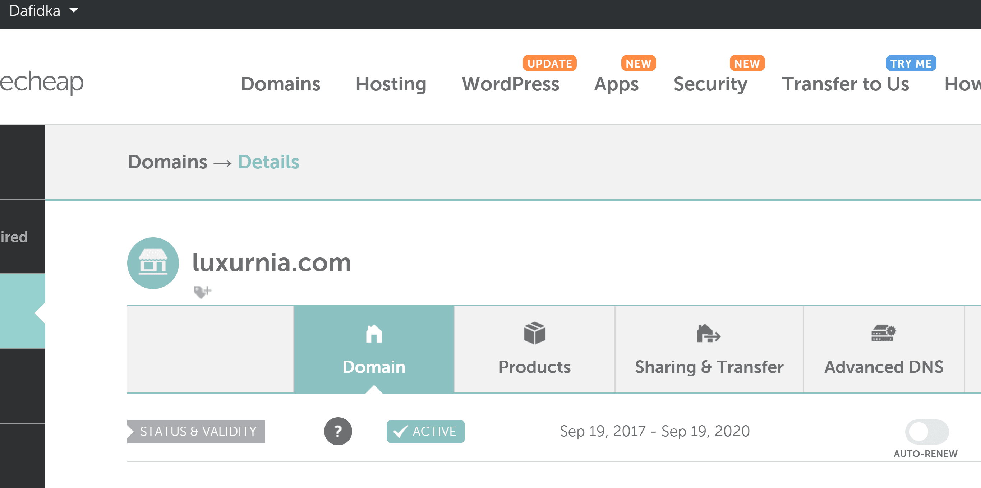Click the house-with-arrow icon above Sharing & Transfer
Viewport: 981px width, 488px height.
click(x=708, y=334)
